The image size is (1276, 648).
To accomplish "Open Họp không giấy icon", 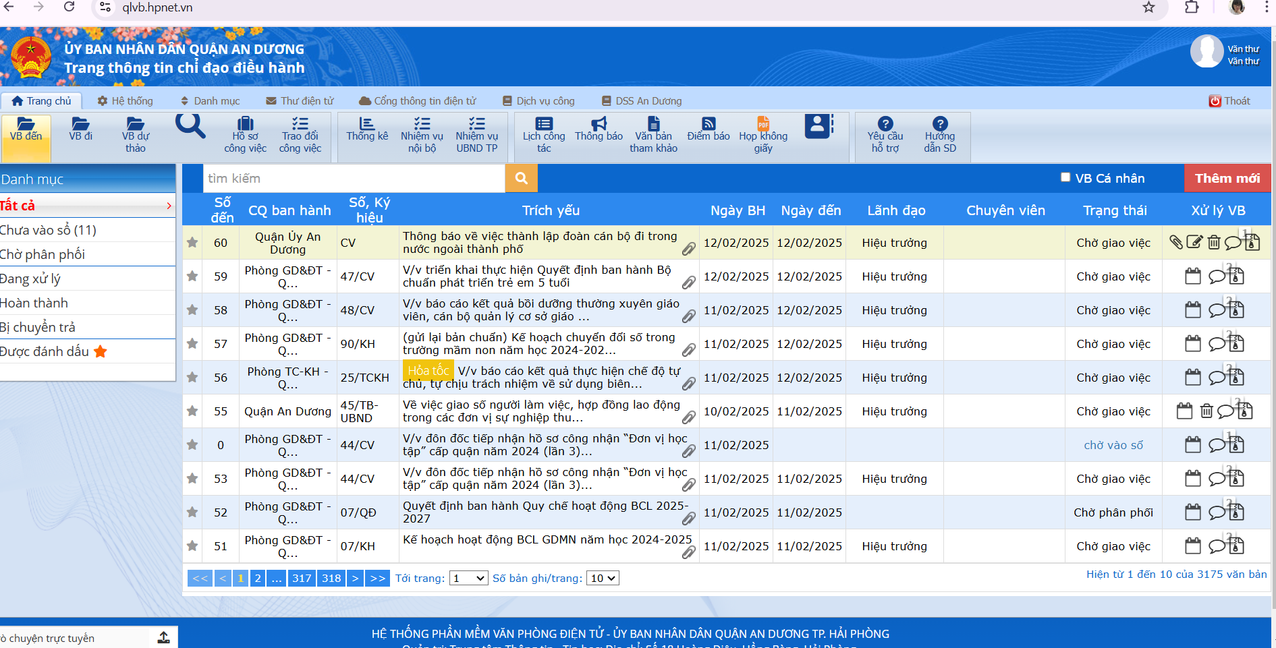I will [763, 136].
